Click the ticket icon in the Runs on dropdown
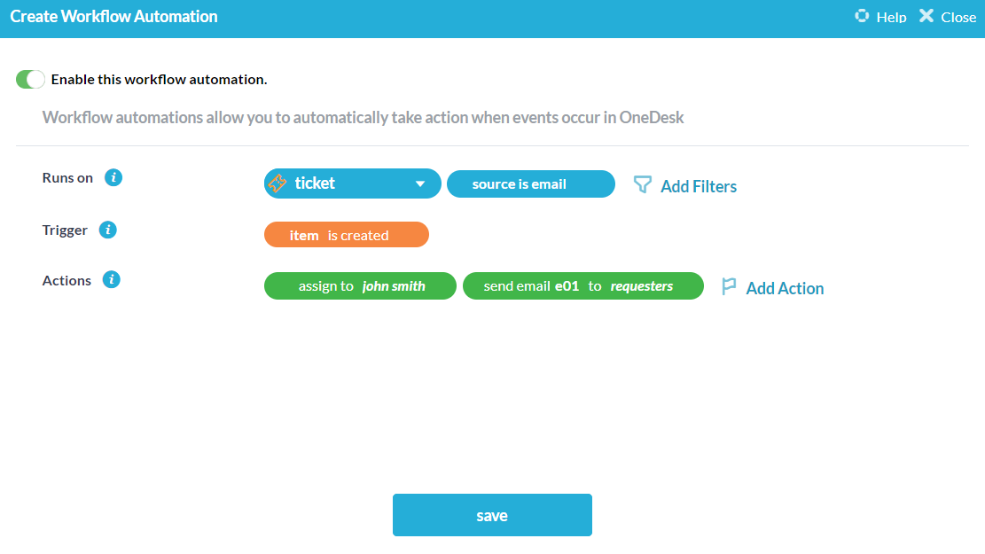 pos(278,183)
